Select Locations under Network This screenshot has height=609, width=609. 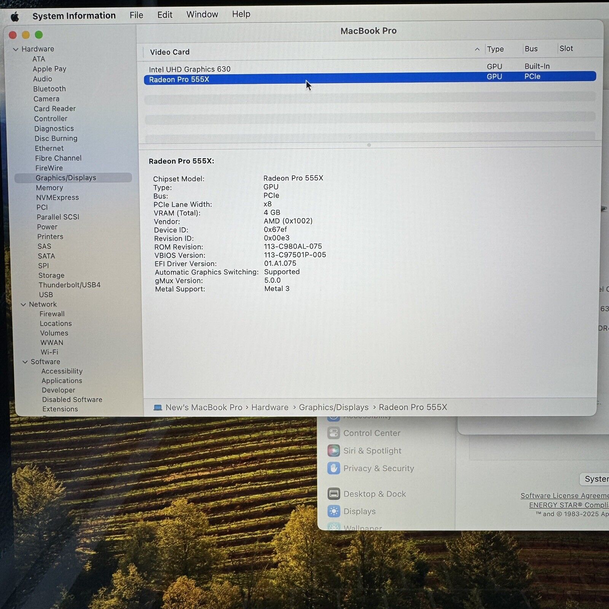[56, 324]
